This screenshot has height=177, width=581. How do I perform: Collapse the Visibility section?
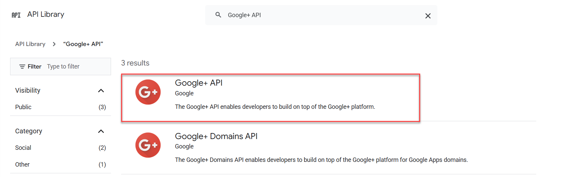tap(101, 91)
